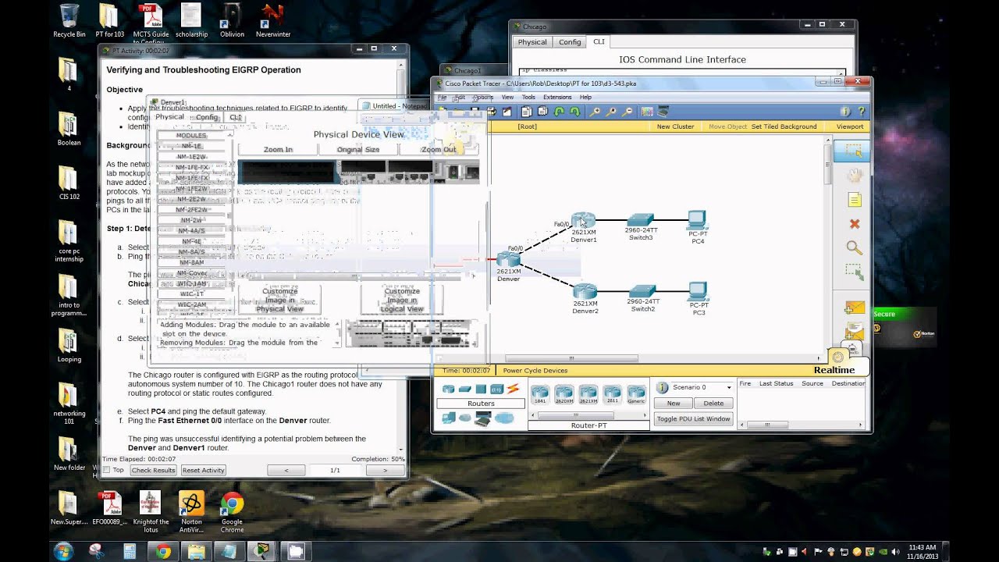Image resolution: width=999 pixels, height=562 pixels.
Task: Click PC-PT PC4 on the workspace
Action: tap(697, 219)
